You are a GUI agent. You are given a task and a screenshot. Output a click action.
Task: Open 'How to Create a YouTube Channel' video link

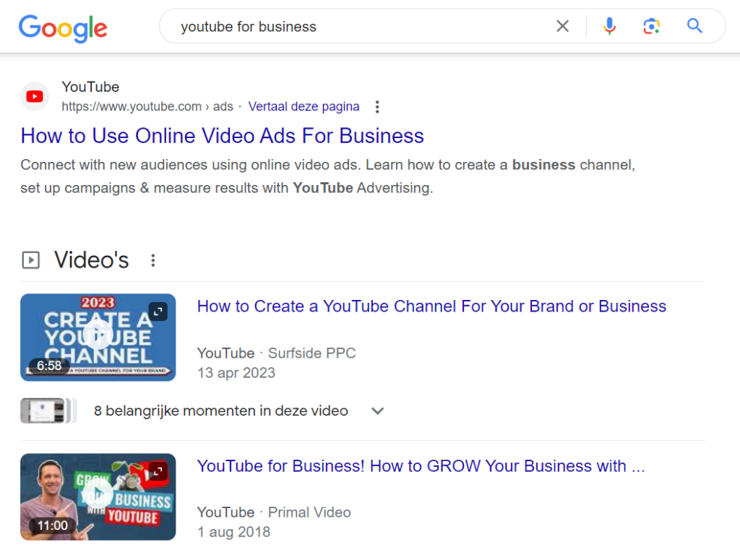point(431,306)
